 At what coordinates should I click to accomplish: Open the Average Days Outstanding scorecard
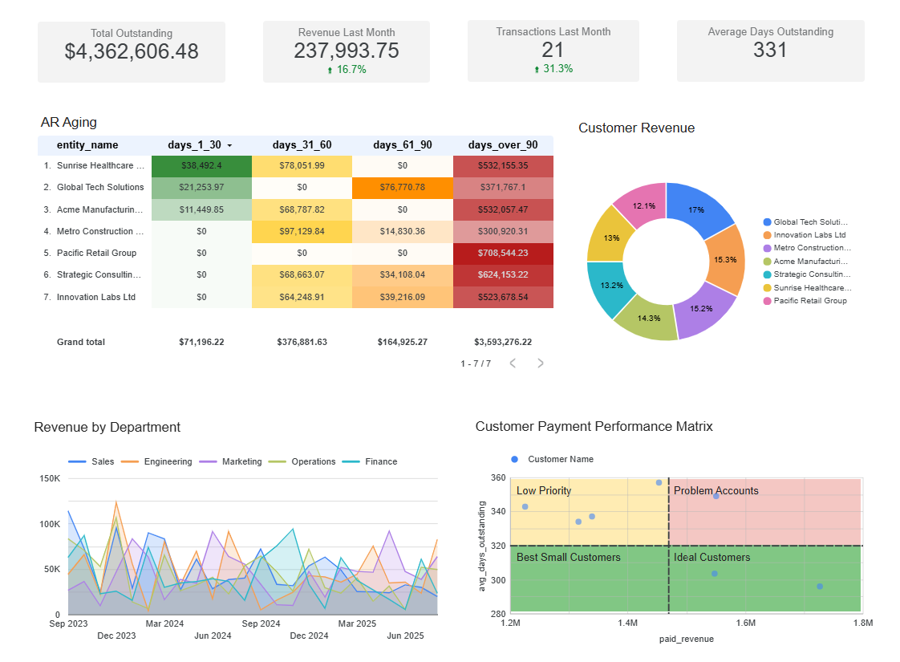[x=770, y=51]
